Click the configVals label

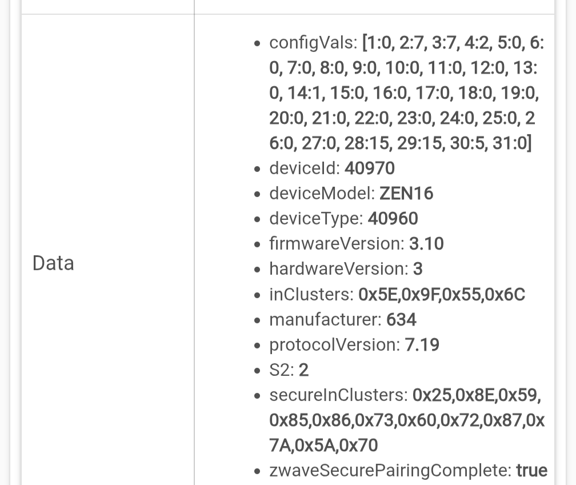[x=313, y=43]
